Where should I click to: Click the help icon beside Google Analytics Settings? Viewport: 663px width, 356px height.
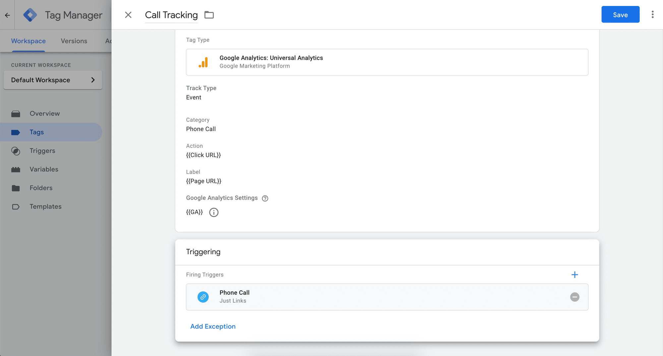click(x=265, y=198)
